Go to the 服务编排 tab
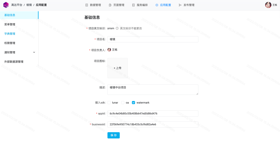This screenshot has width=280, height=152. pyautogui.click(x=140, y=5)
